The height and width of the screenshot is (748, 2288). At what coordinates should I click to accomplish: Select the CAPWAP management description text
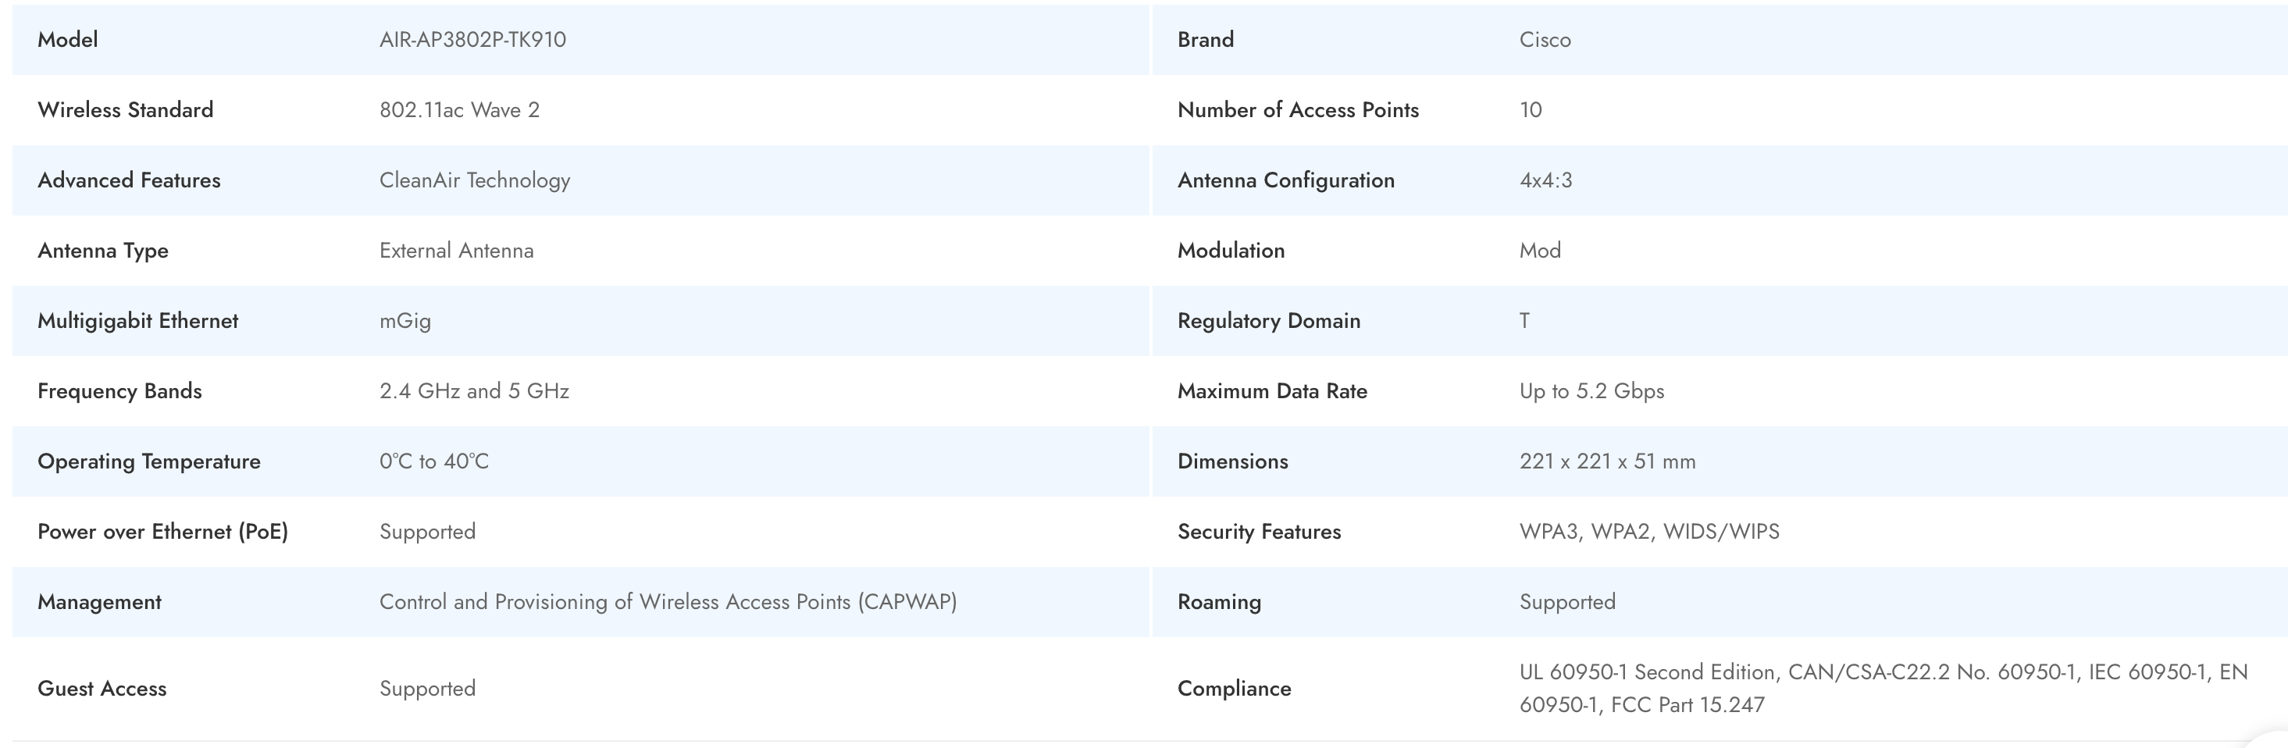pyautogui.click(x=668, y=600)
